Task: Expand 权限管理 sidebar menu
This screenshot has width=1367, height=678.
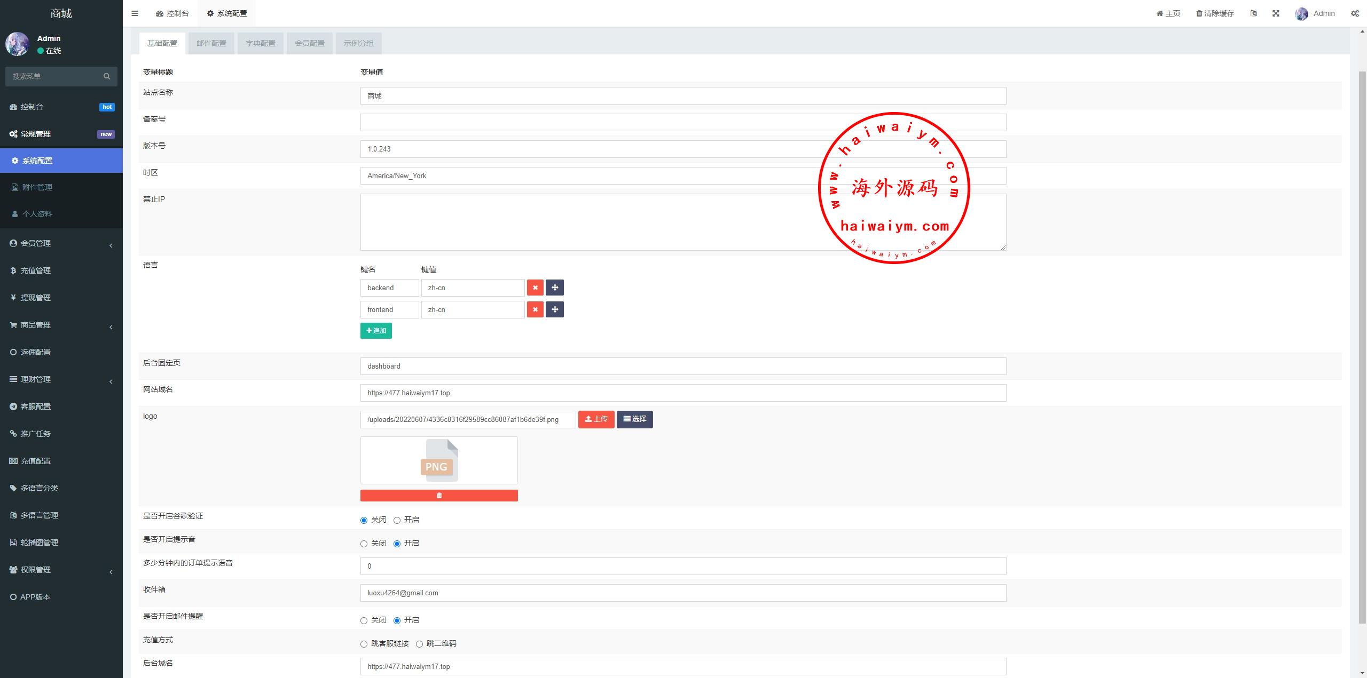Action: pyautogui.click(x=61, y=570)
